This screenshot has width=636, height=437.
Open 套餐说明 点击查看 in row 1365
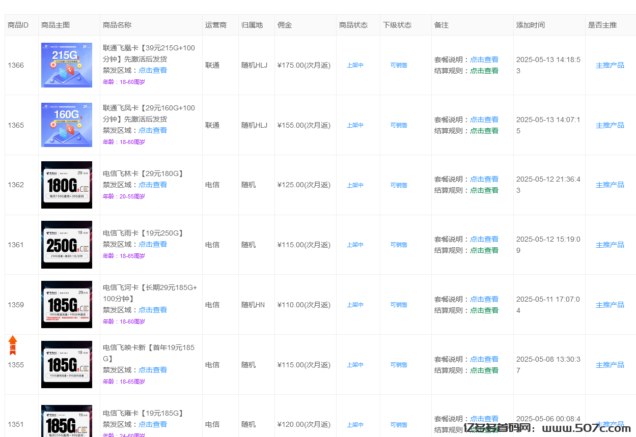click(x=484, y=120)
